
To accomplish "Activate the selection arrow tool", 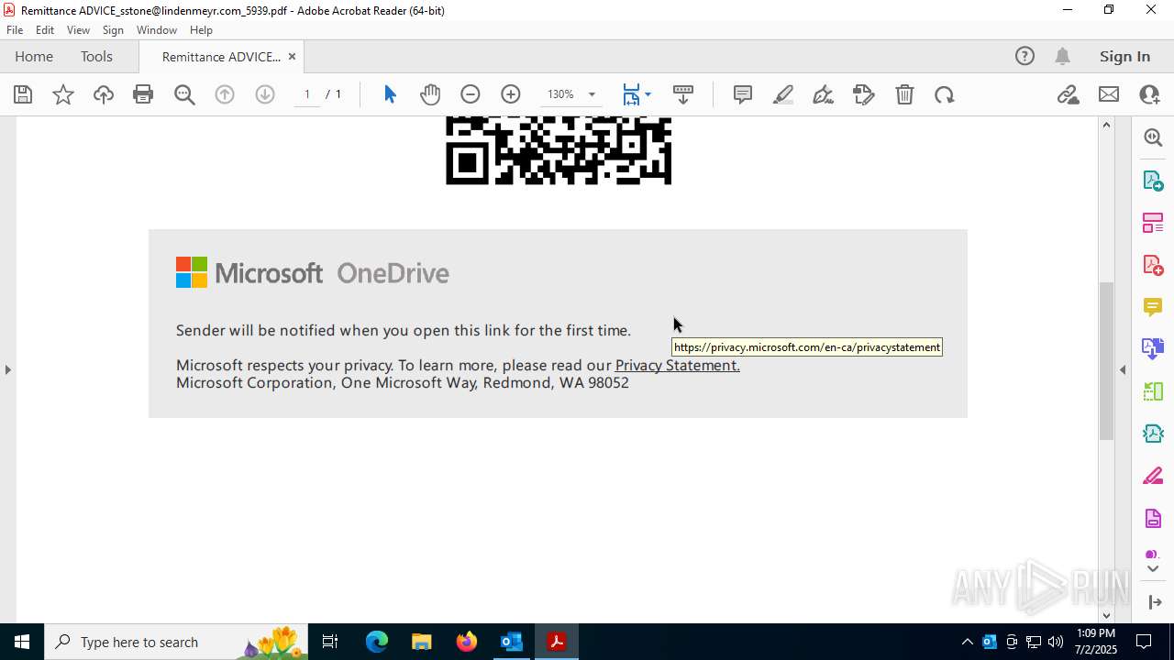I will coord(390,94).
